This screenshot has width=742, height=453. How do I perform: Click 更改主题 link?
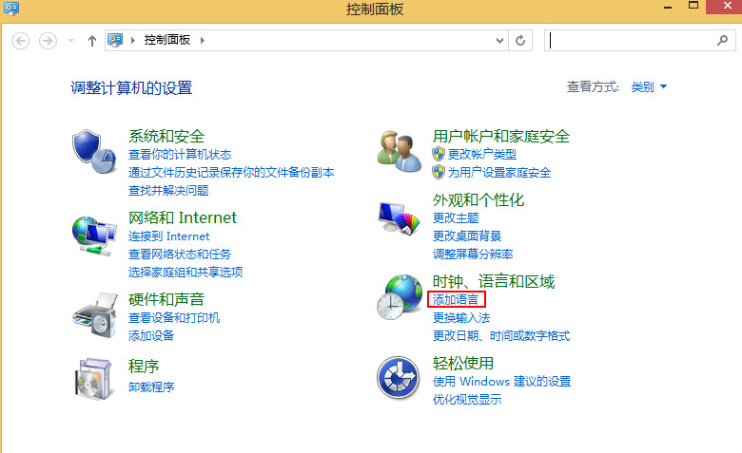coord(456,218)
